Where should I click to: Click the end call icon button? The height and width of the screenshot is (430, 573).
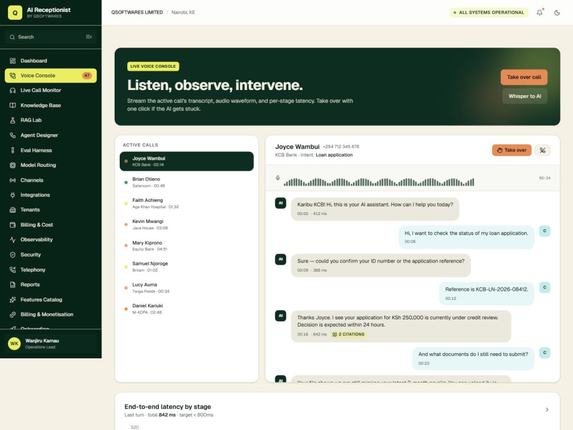542,150
